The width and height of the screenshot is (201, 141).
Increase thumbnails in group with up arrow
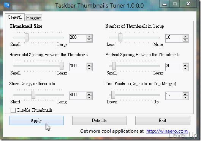point(185,37)
